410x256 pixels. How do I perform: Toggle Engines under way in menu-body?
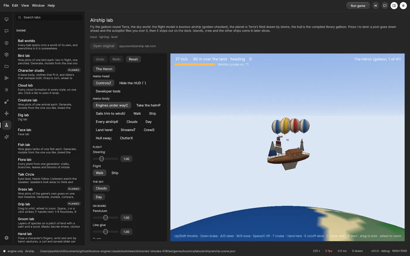(x=112, y=105)
